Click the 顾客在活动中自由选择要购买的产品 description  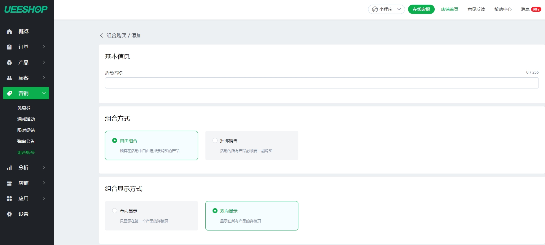pos(150,151)
